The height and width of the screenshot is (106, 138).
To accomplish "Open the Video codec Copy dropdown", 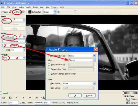I will coord(24,20).
